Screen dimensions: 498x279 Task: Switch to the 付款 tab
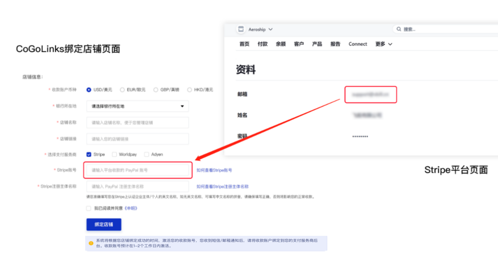(262, 44)
